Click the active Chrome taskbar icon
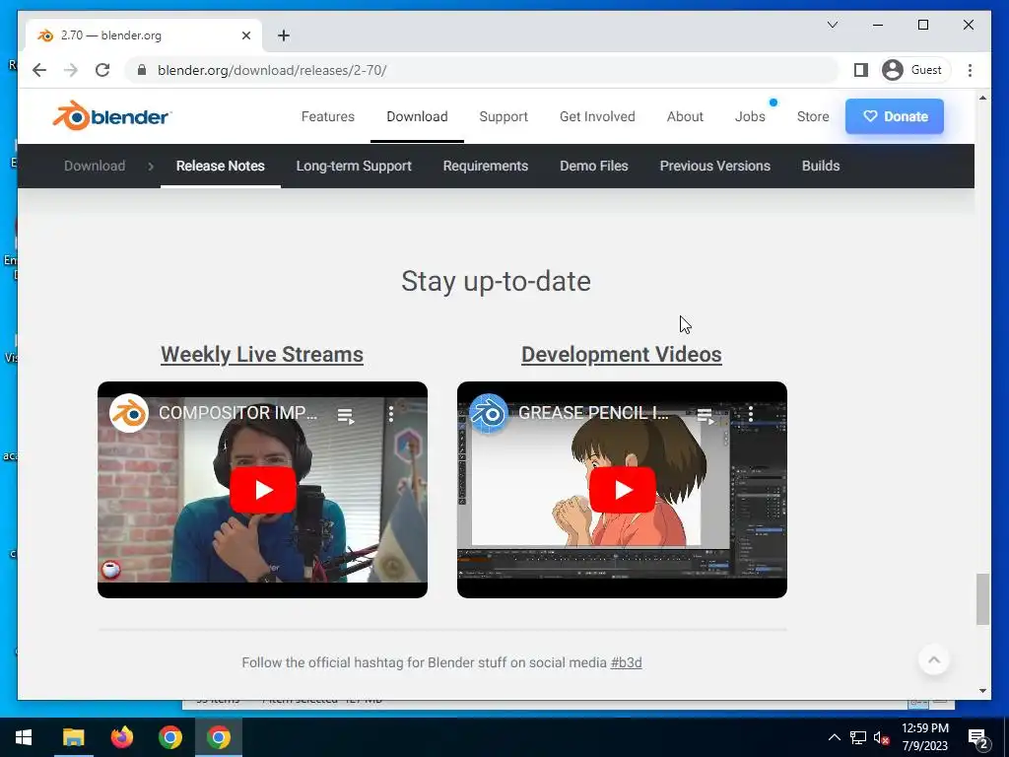 click(x=219, y=737)
